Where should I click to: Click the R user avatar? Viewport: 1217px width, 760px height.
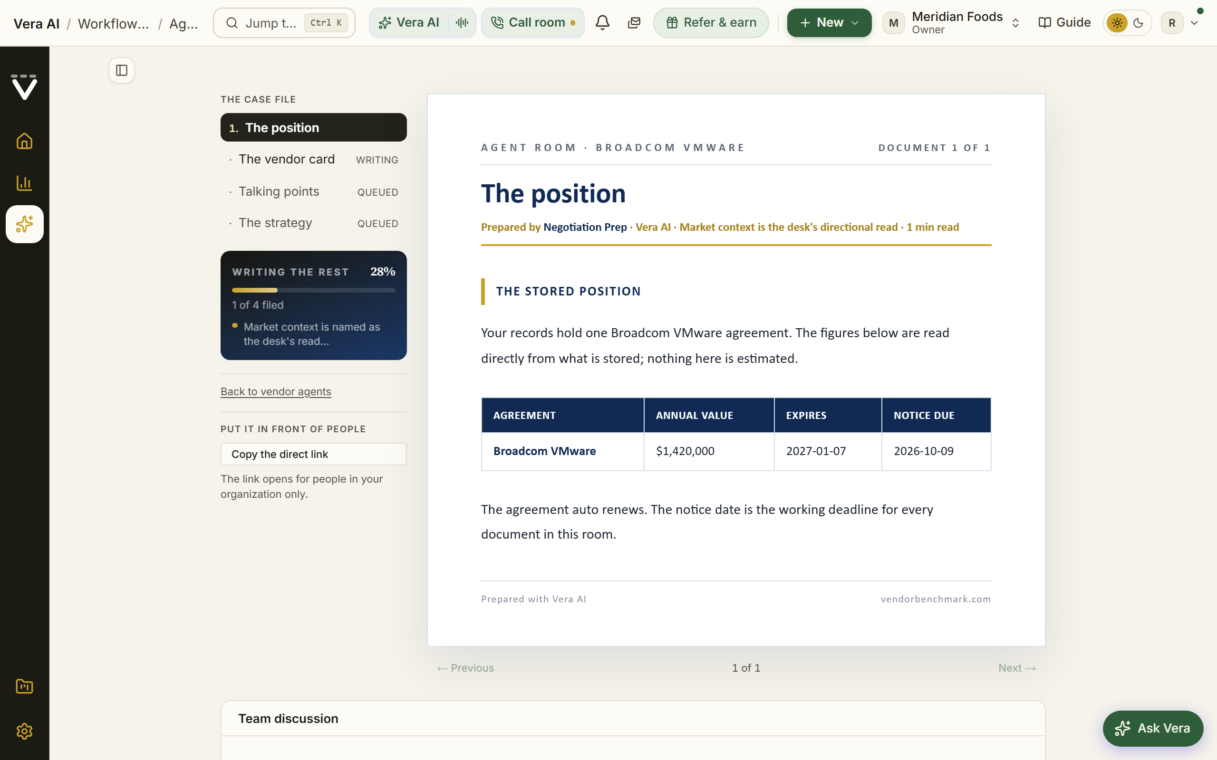tap(1172, 23)
